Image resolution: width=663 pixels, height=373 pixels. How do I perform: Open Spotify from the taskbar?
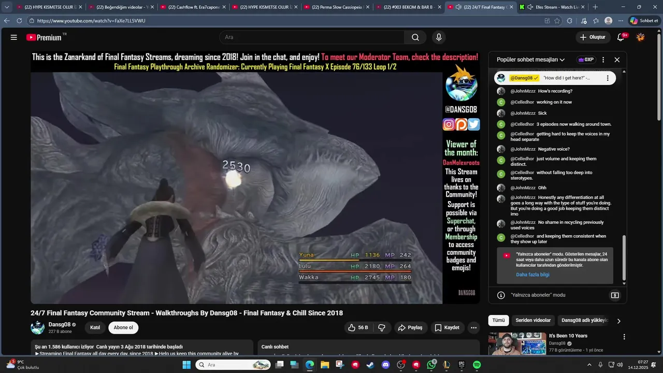[477, 365]
